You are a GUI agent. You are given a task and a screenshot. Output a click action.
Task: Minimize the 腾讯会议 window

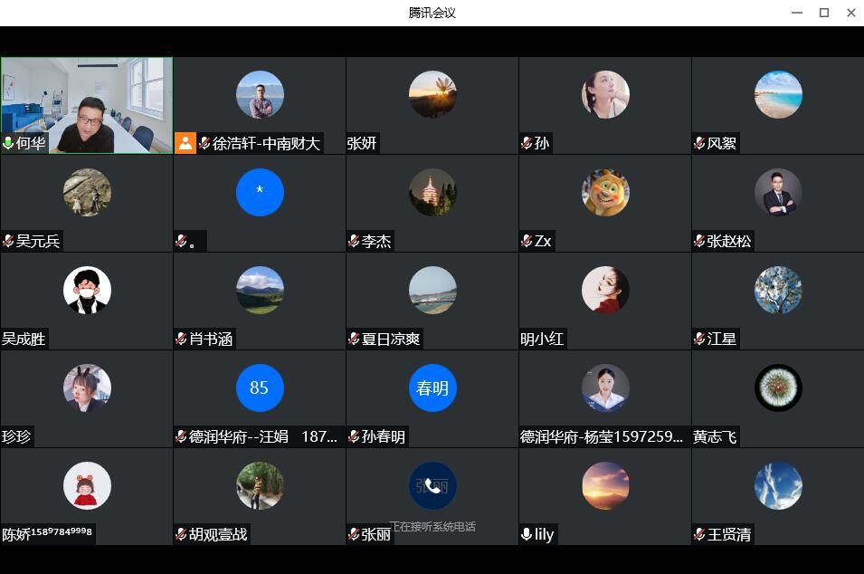tap(797, 13)
